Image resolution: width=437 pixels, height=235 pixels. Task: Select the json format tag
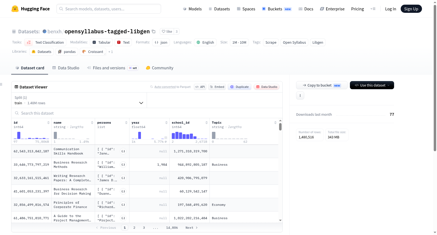161,42
